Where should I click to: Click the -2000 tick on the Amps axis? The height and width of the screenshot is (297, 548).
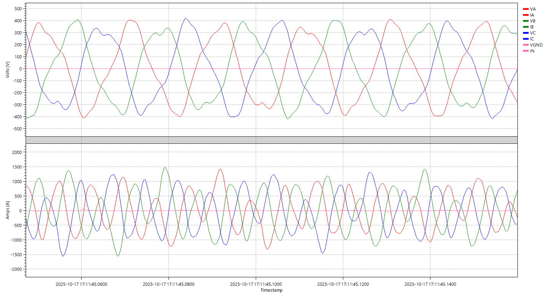pyautogui.click(x=17, y=269)
